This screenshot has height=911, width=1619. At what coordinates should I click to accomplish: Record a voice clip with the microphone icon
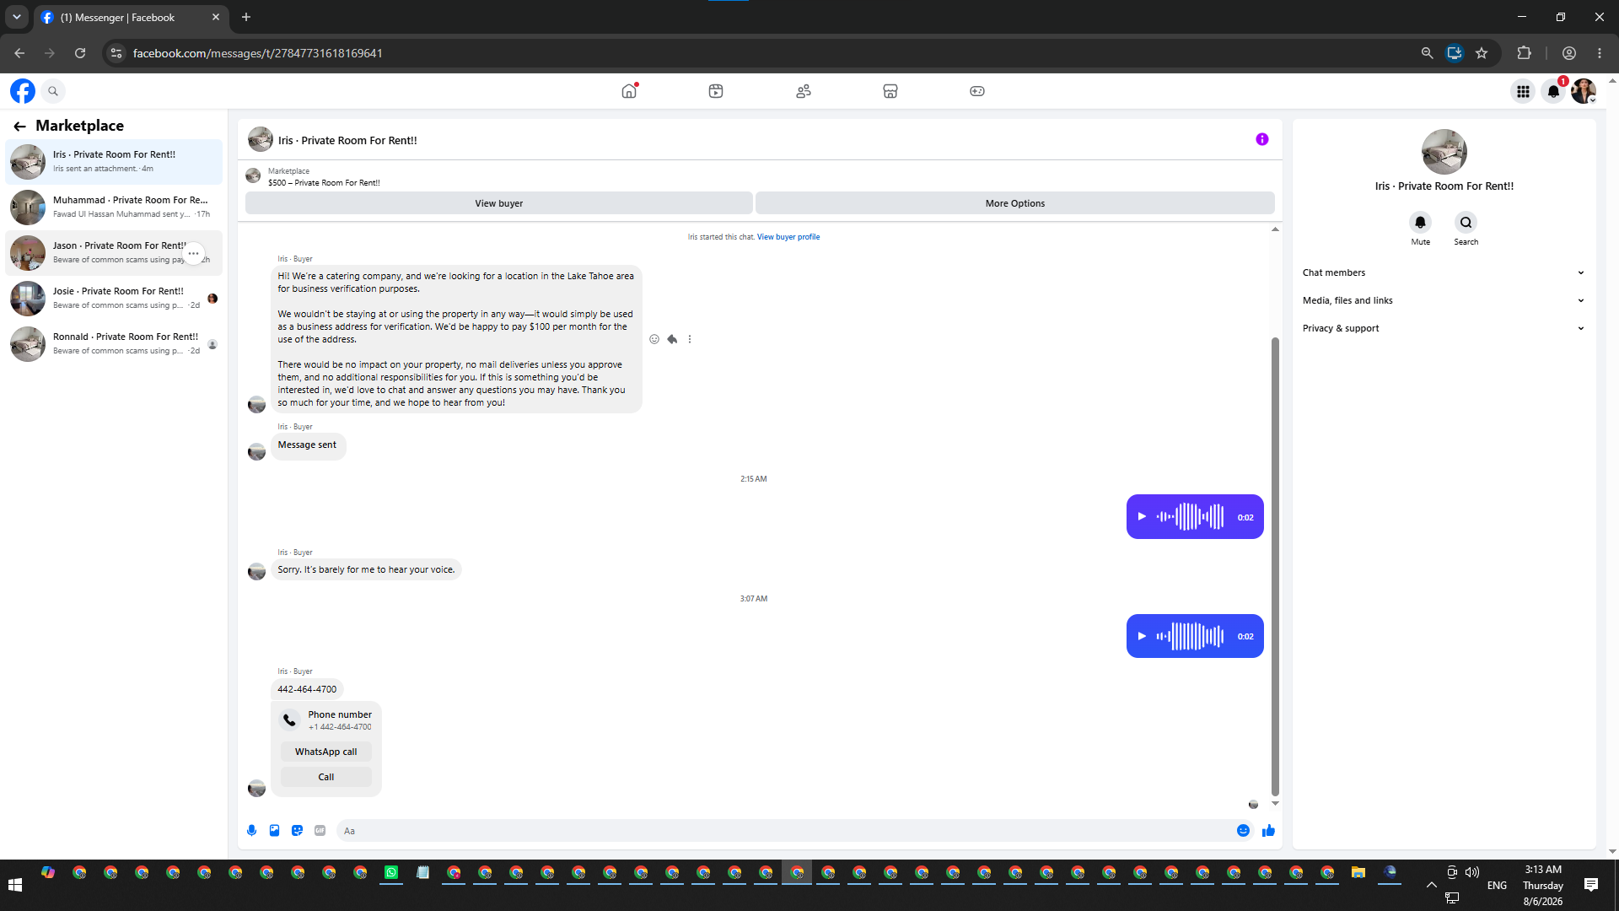coord(251,831)
